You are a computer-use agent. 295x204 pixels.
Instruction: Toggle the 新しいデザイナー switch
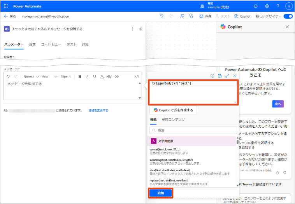pos(288,16)
